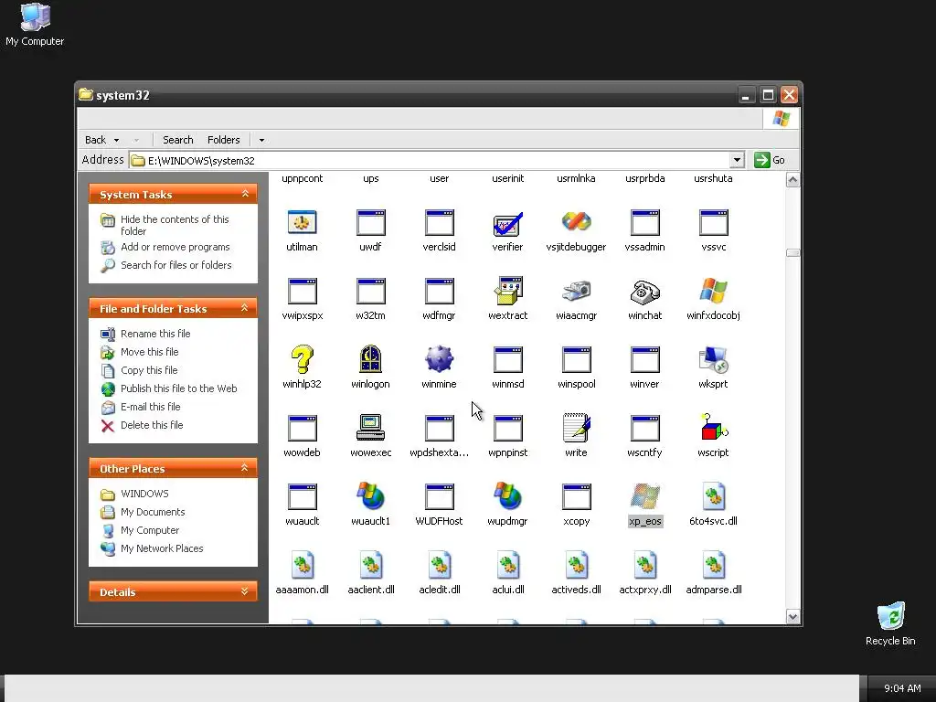Click Delete this file link
Viewport: 936px width, 702px height.
coord(152,425)
